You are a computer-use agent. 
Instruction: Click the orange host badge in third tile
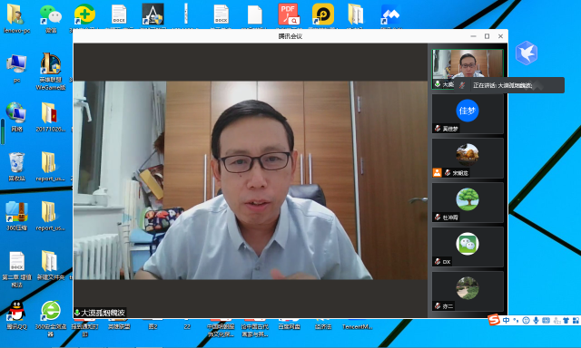coord(438,172)
